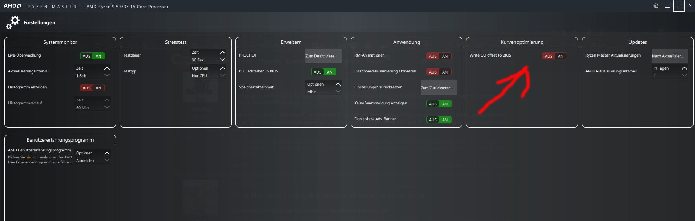This screenshot has width=695, height=221.
Task: Increase Histogrammverlauf time with up arrow
Action: [x=107, y=100]
